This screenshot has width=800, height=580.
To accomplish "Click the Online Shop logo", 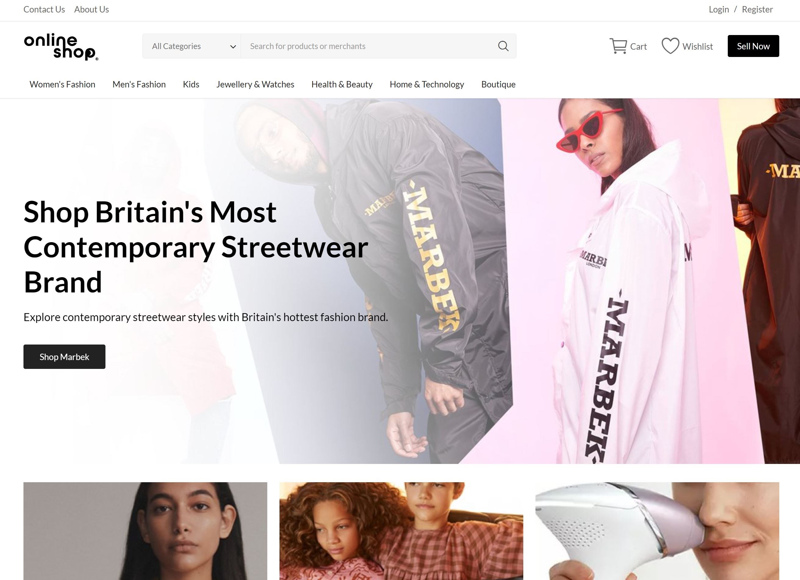I will (61, 47).
